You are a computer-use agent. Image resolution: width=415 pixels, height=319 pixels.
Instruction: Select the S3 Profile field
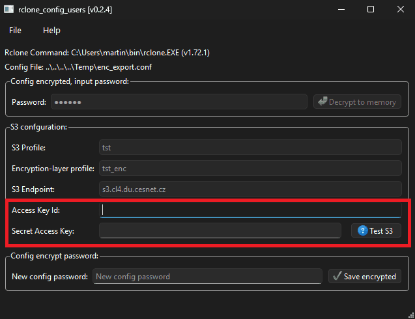(250, 147)
